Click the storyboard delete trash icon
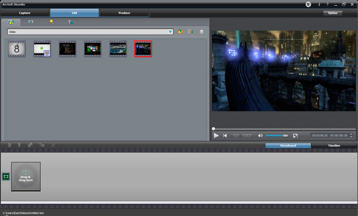This screenshot has height=216, width=358. coord(9,145)
